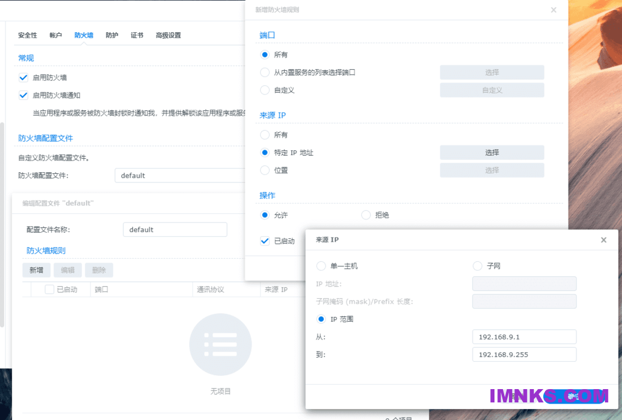The height and width of the screenshot is (420, 622).
Task: Click the 子网掩码 mask/Prefix input field
Action: pyautogui.click(x=524, y=302)
